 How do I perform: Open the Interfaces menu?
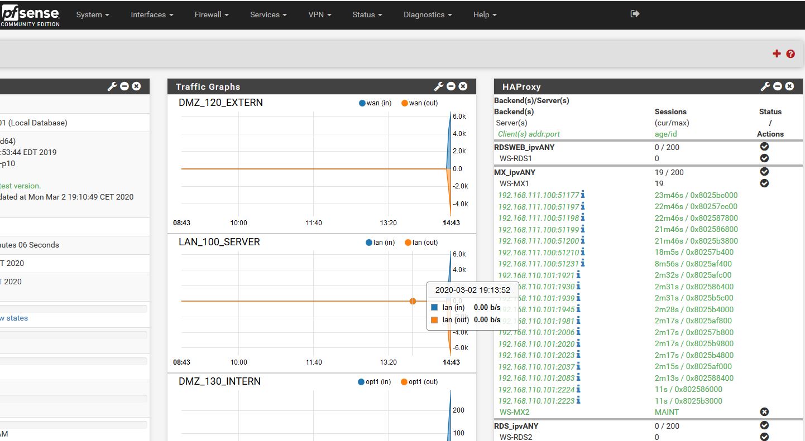pos(152,14)
